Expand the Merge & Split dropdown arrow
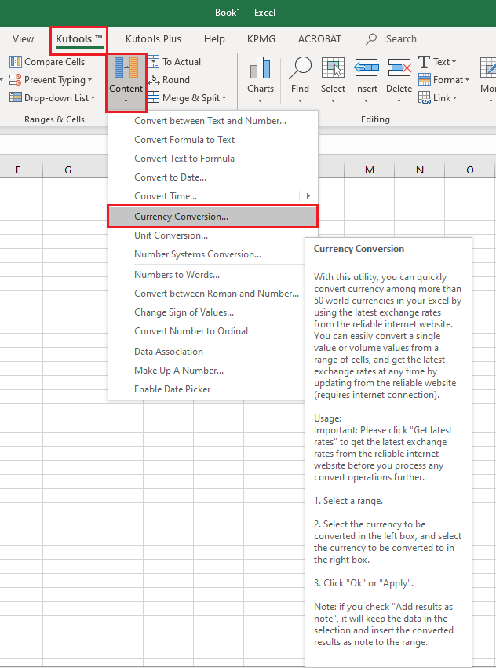This screenshot has width=496, height=668. [224, 98]
